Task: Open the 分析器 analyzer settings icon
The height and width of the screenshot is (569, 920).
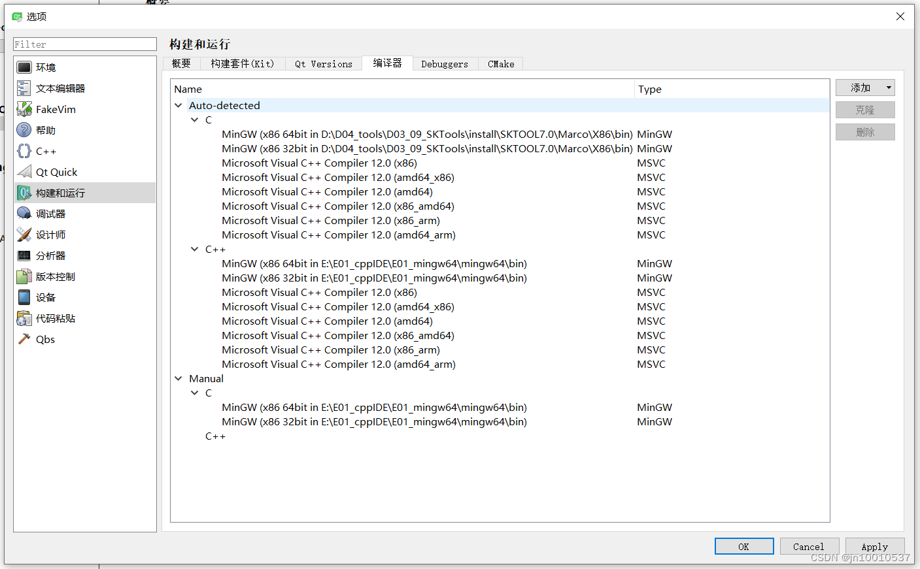Action: click(x=24, y=255)
